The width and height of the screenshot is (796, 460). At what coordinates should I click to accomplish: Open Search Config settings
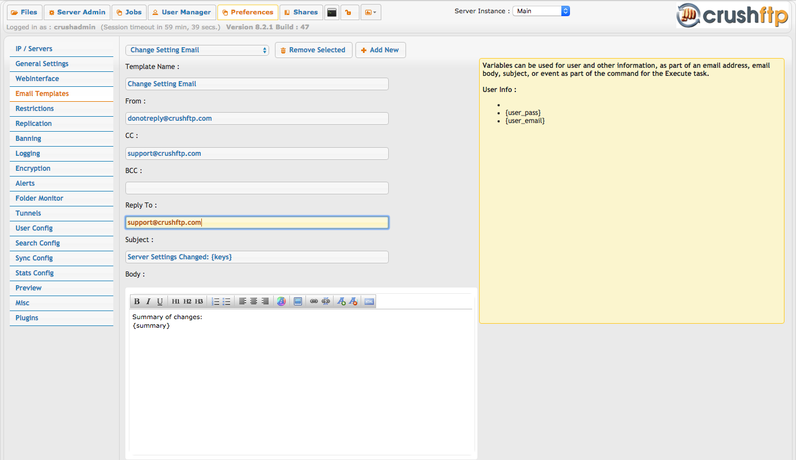click(62, 243)
